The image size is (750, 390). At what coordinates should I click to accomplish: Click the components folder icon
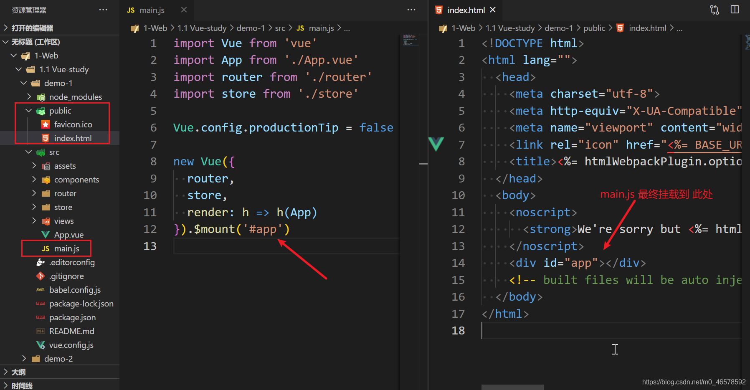pyautogui.click(x=46, y=180)
